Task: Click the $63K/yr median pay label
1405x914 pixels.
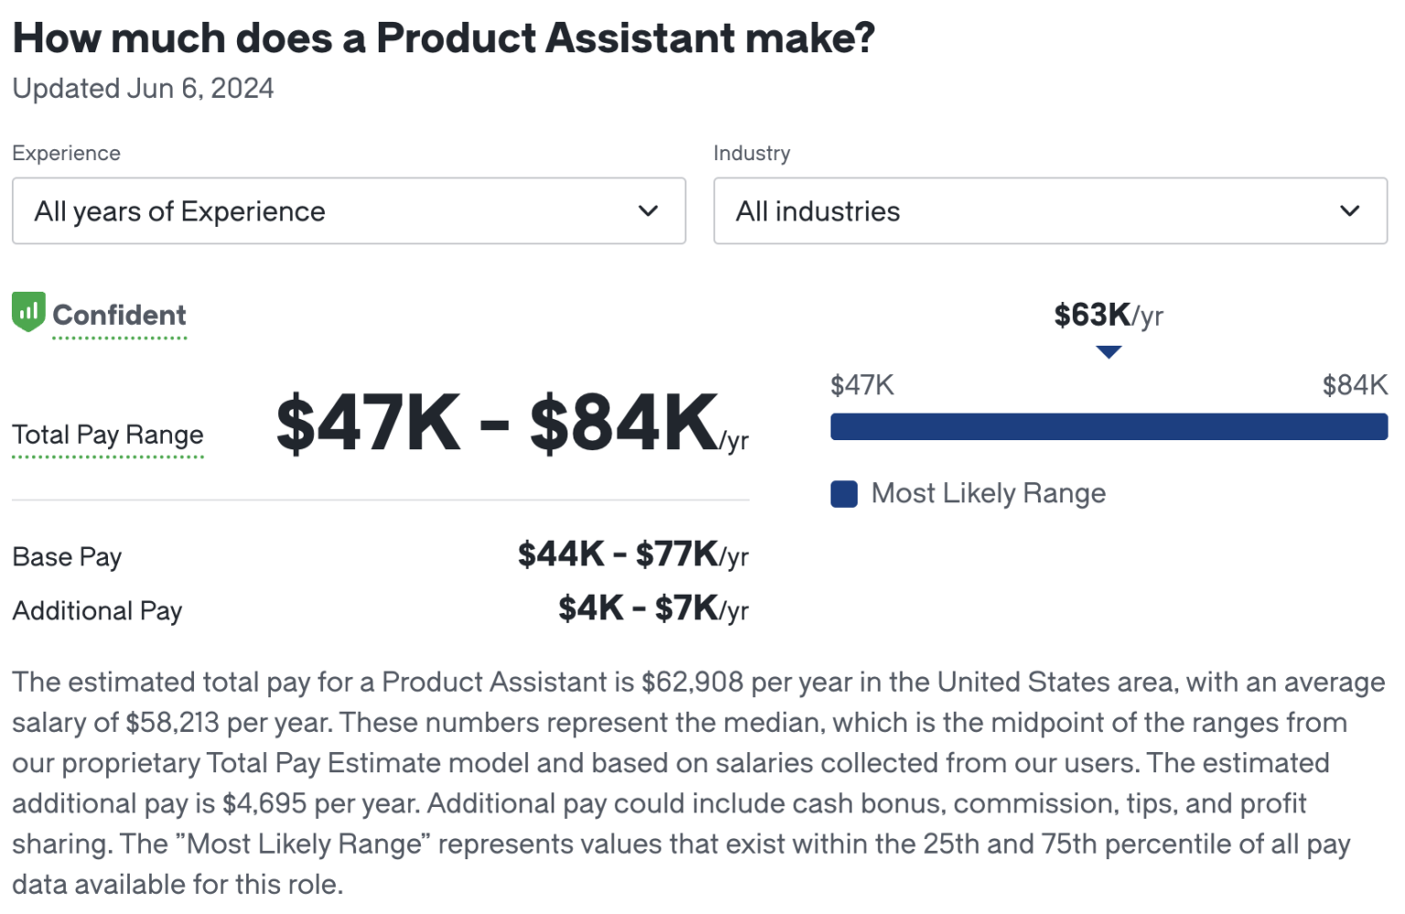Action: 1108,315
